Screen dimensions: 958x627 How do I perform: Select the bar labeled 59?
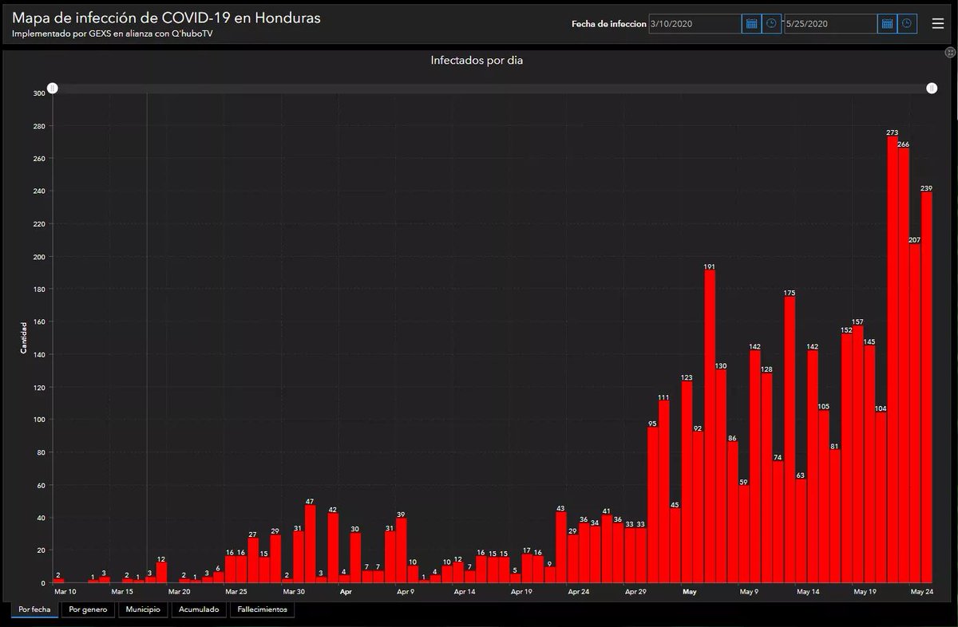(744, 535)
